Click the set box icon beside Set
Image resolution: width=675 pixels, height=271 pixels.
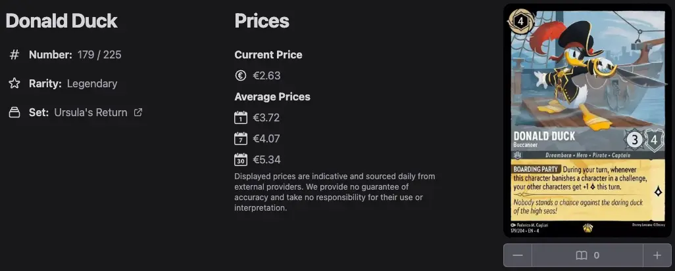coord(14,112)
